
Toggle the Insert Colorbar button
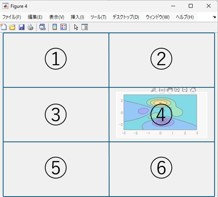[55, 27]
